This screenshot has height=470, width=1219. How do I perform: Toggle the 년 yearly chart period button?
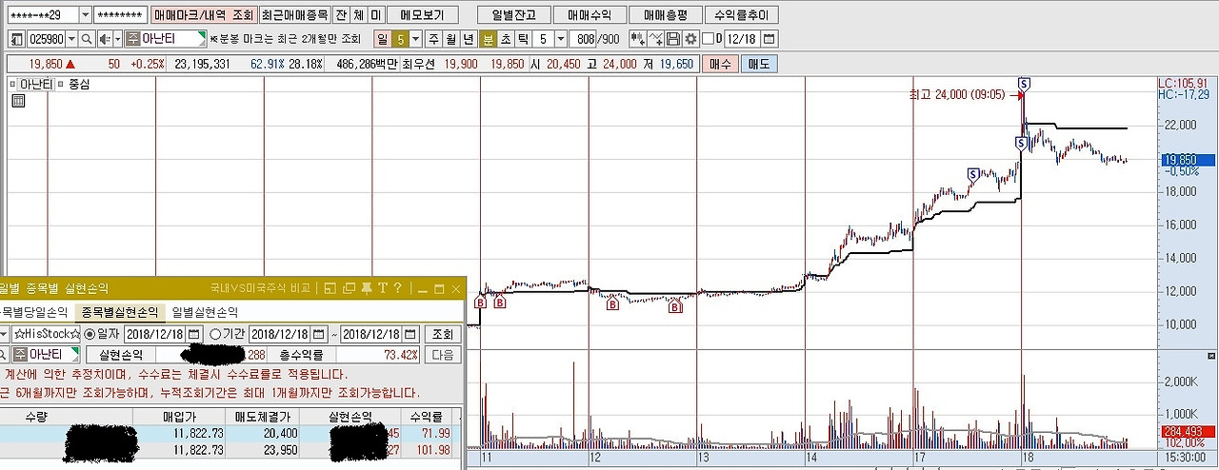click(x=469, y=39)
